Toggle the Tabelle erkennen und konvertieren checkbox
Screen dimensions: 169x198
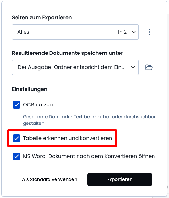point(16,138)
